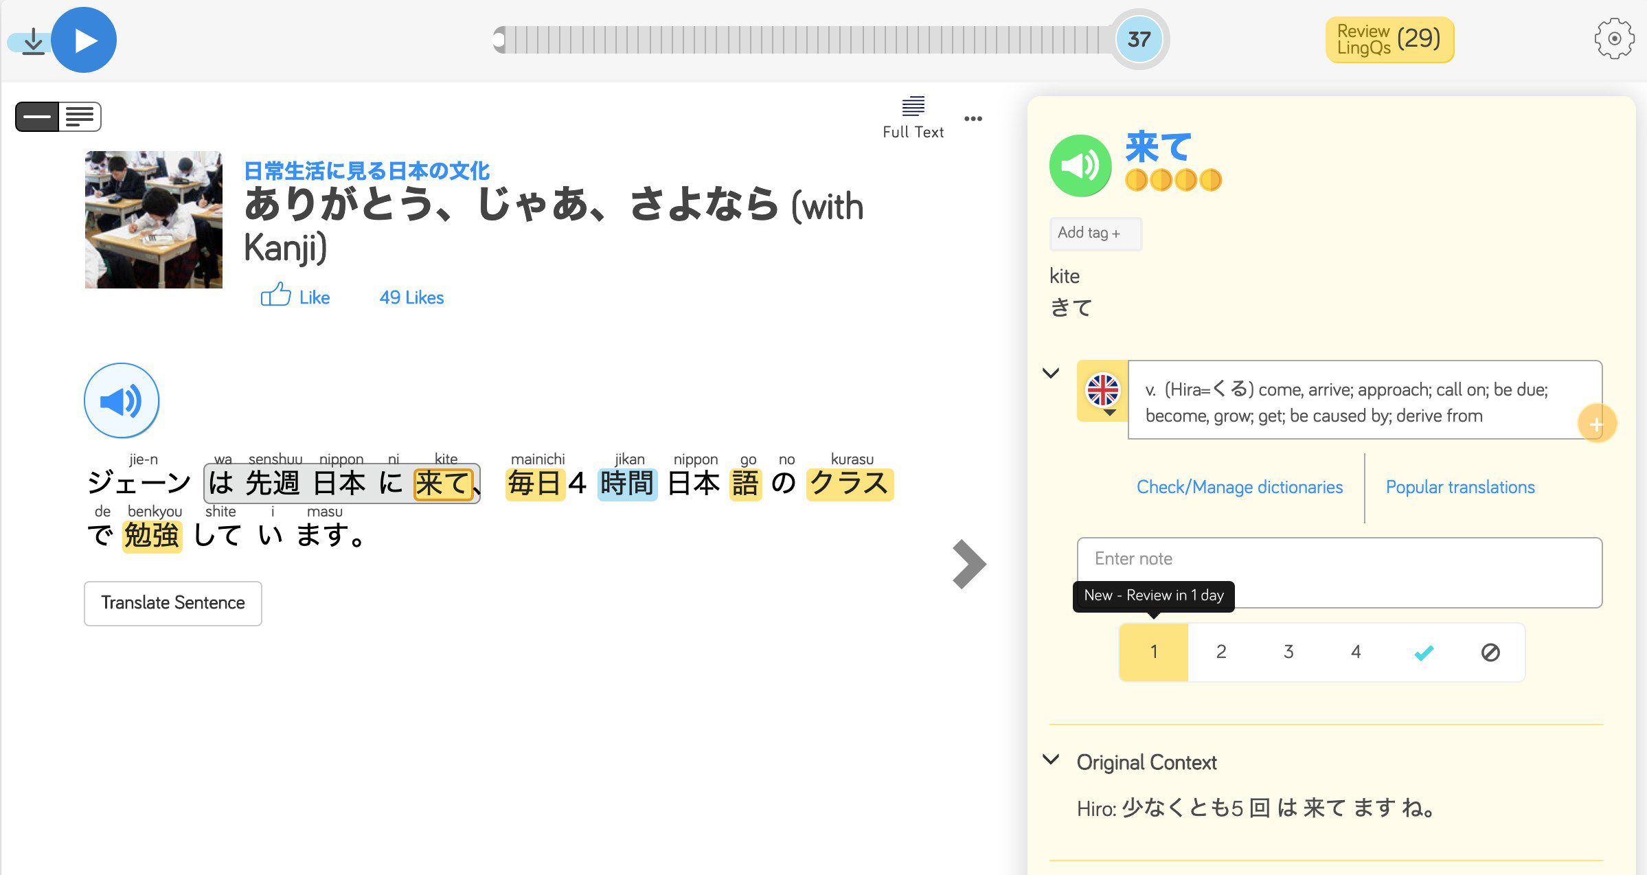
Task: Click the Translate Sentence button
Action: tap(173, 603)
